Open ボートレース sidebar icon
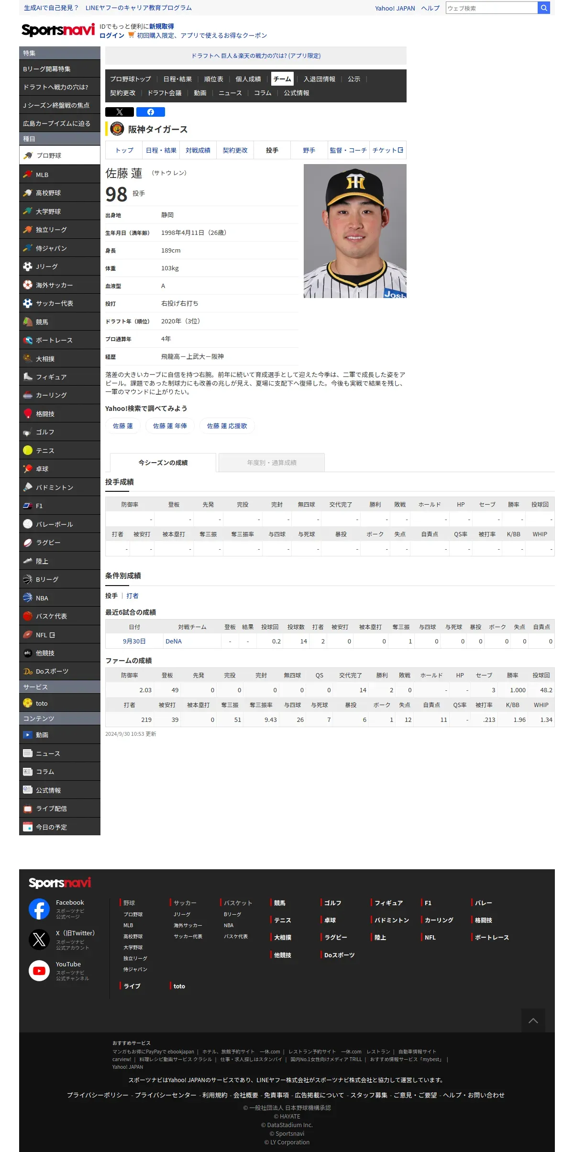This screenshot has height=1152, width=574. coord(28,340)
